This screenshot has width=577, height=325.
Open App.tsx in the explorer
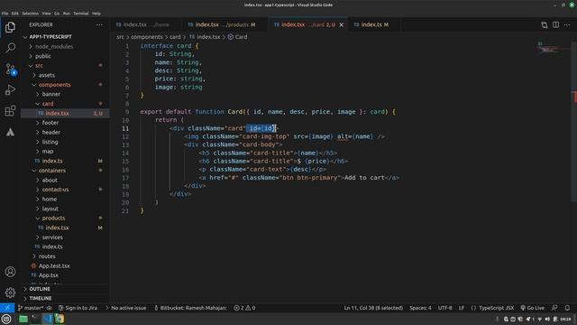pos(65,275)
